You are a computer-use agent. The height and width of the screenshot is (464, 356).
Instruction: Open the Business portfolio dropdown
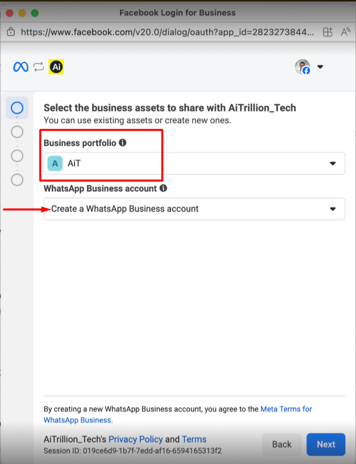(194, 164)
